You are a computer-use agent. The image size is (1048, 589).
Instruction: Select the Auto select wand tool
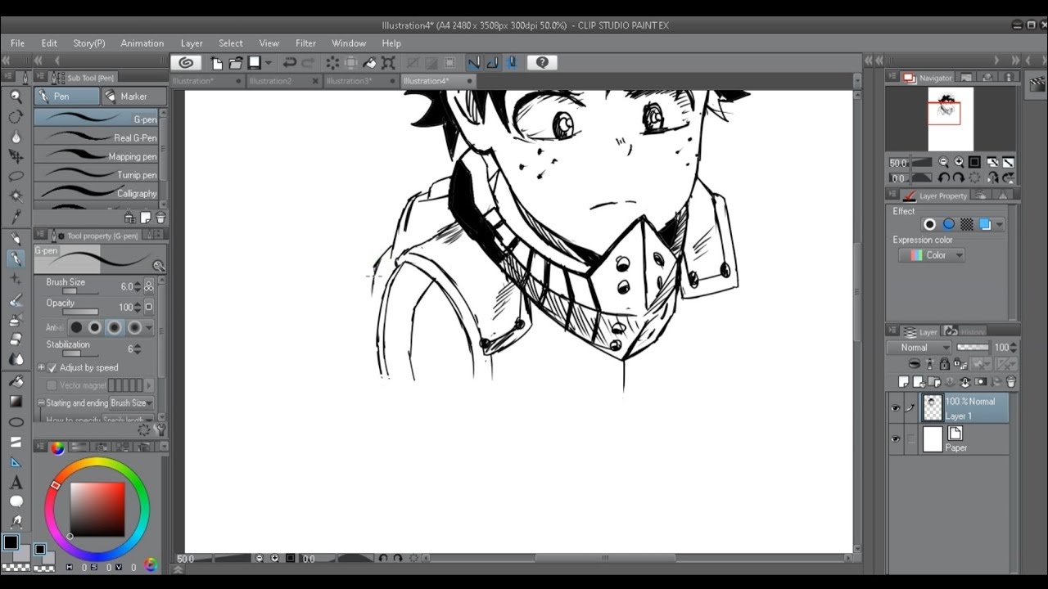[x=16, y=196]
